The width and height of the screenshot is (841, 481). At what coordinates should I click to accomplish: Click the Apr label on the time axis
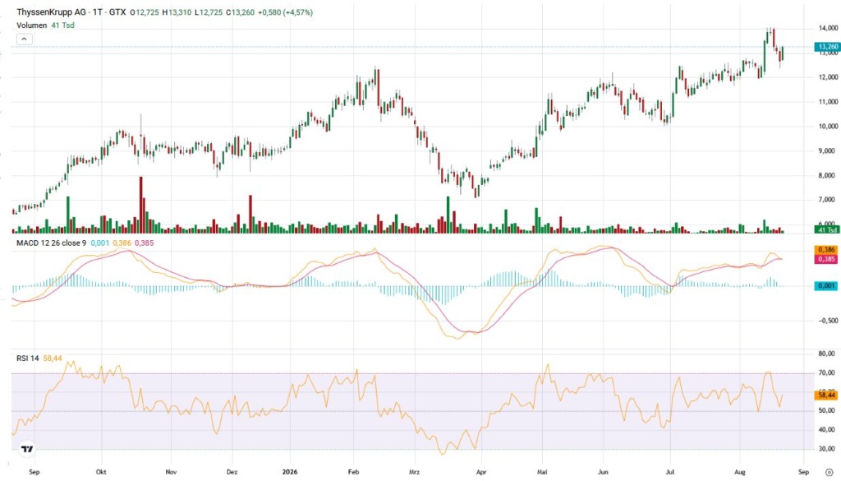point(481,472)
